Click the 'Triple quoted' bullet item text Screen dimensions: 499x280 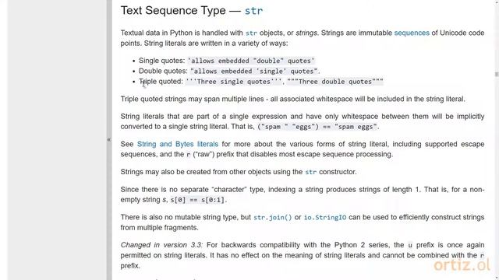[x=161, y=82]
